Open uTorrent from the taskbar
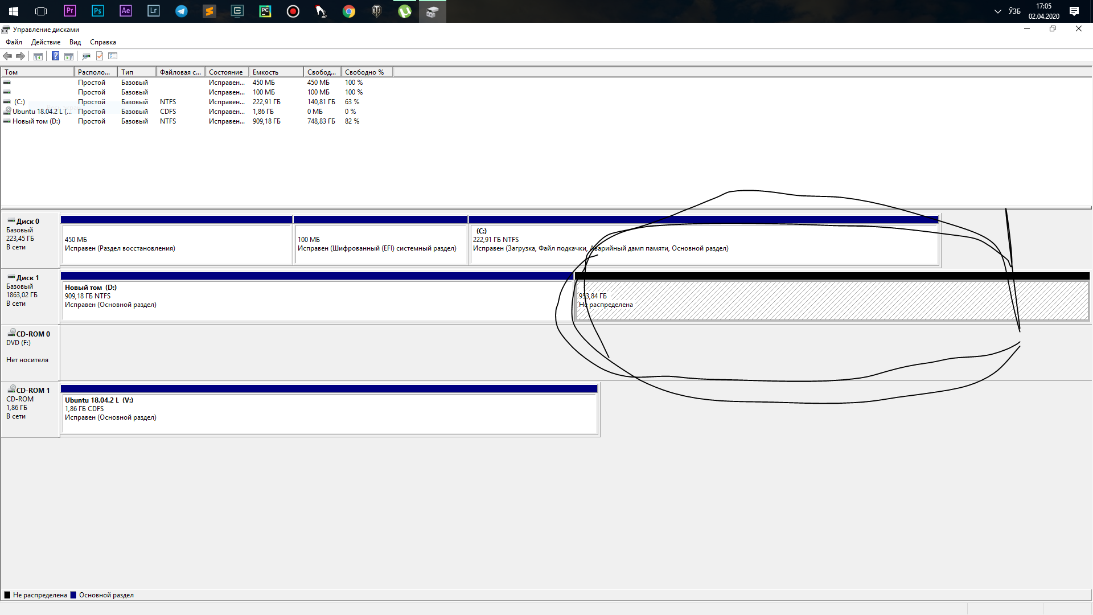This screenshot has width=1093, height=615. coord(404,11)
